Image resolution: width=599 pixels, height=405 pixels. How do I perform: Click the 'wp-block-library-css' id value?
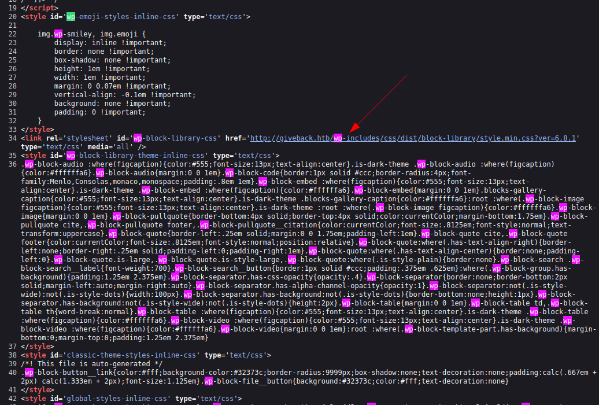pos(176,138)
